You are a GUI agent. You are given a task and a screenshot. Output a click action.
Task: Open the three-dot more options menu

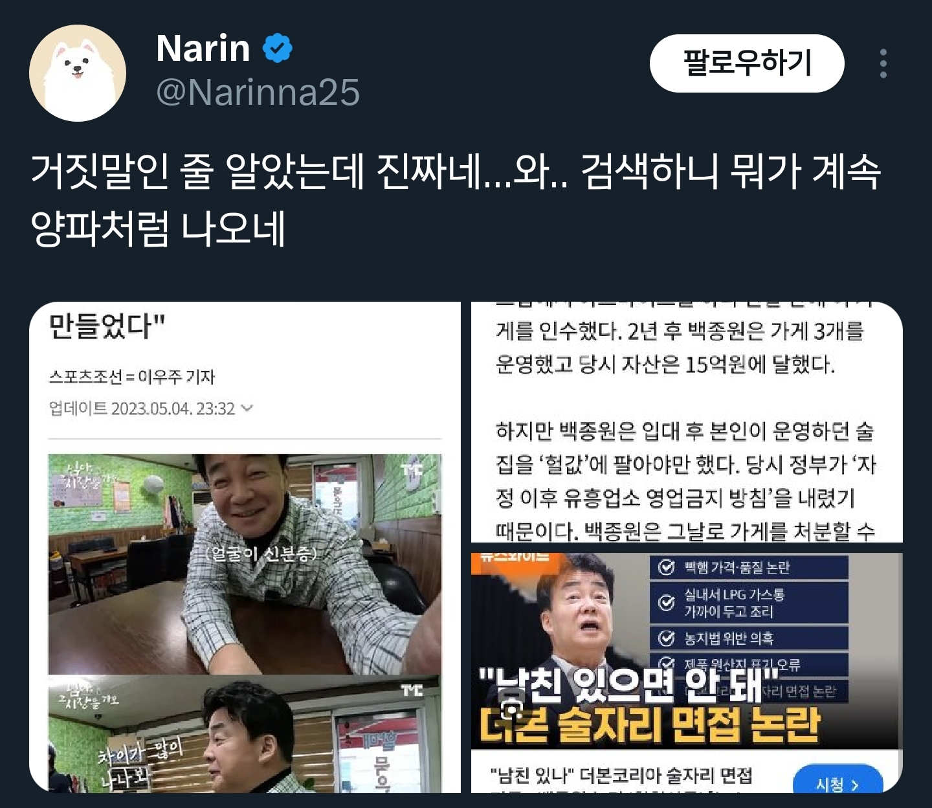pyautogui.click(x=883, y=63)
